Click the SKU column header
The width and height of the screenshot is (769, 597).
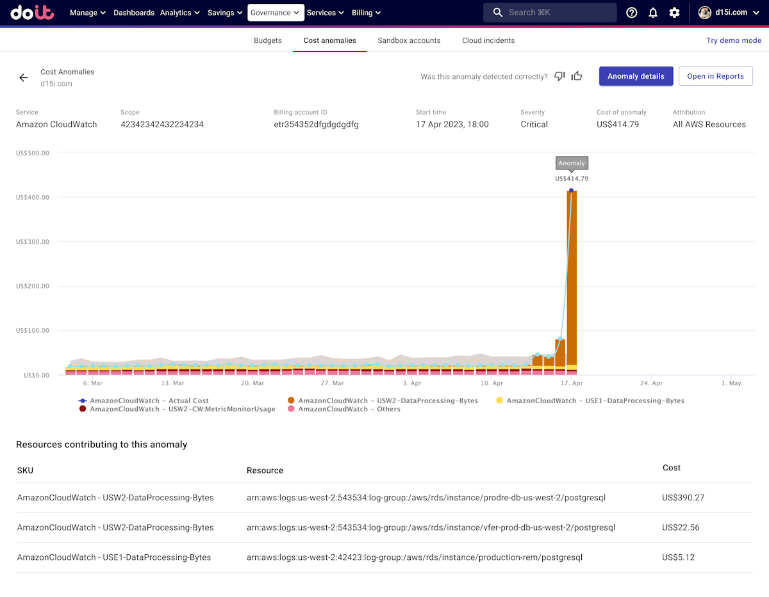pos(25,470)
